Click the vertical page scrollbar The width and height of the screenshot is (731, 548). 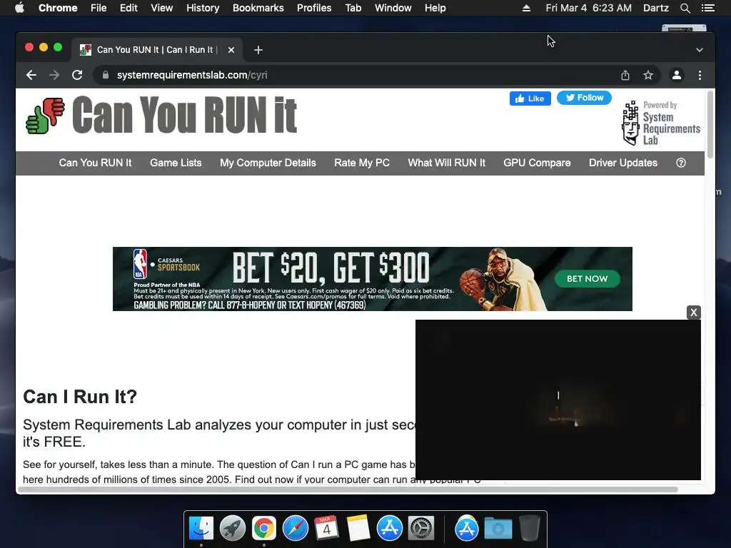click(x=710, y=125)
